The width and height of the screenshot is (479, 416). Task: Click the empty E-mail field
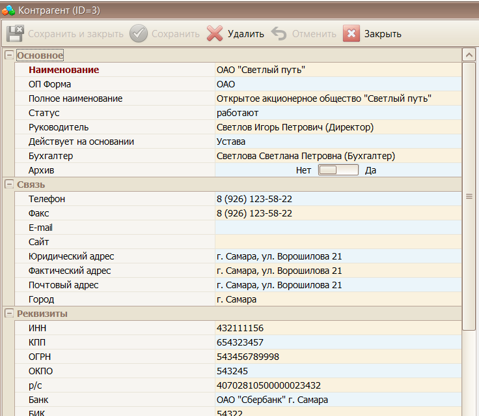click(337, 228)
